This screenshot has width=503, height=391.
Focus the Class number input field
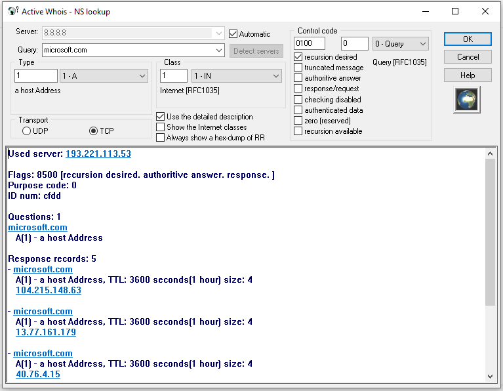[x=174, y=75]
